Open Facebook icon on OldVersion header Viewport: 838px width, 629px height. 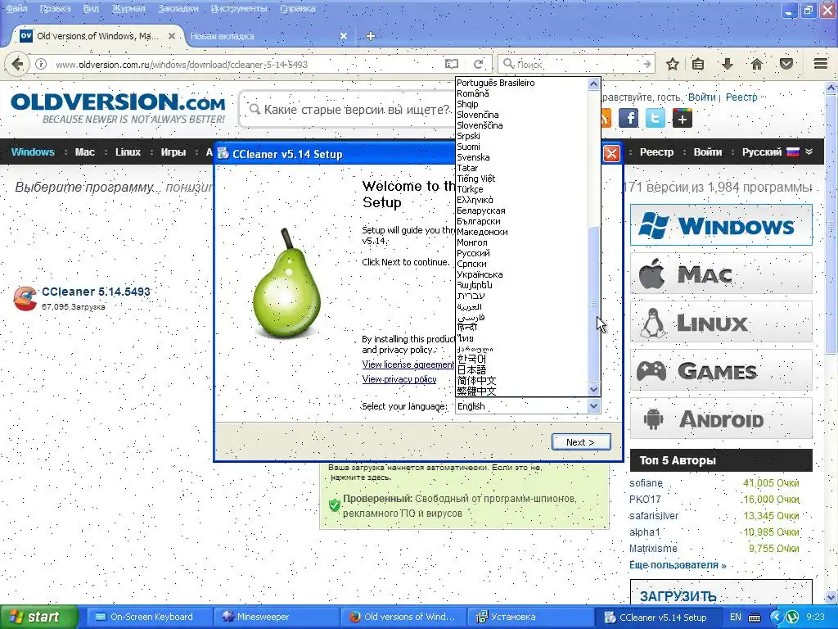tap(628, 118)
